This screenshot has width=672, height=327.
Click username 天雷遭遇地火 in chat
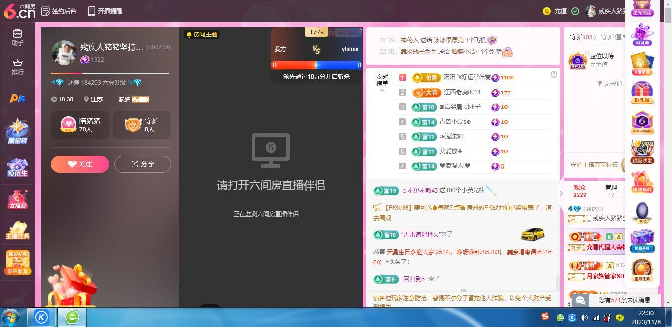point(421,234)
